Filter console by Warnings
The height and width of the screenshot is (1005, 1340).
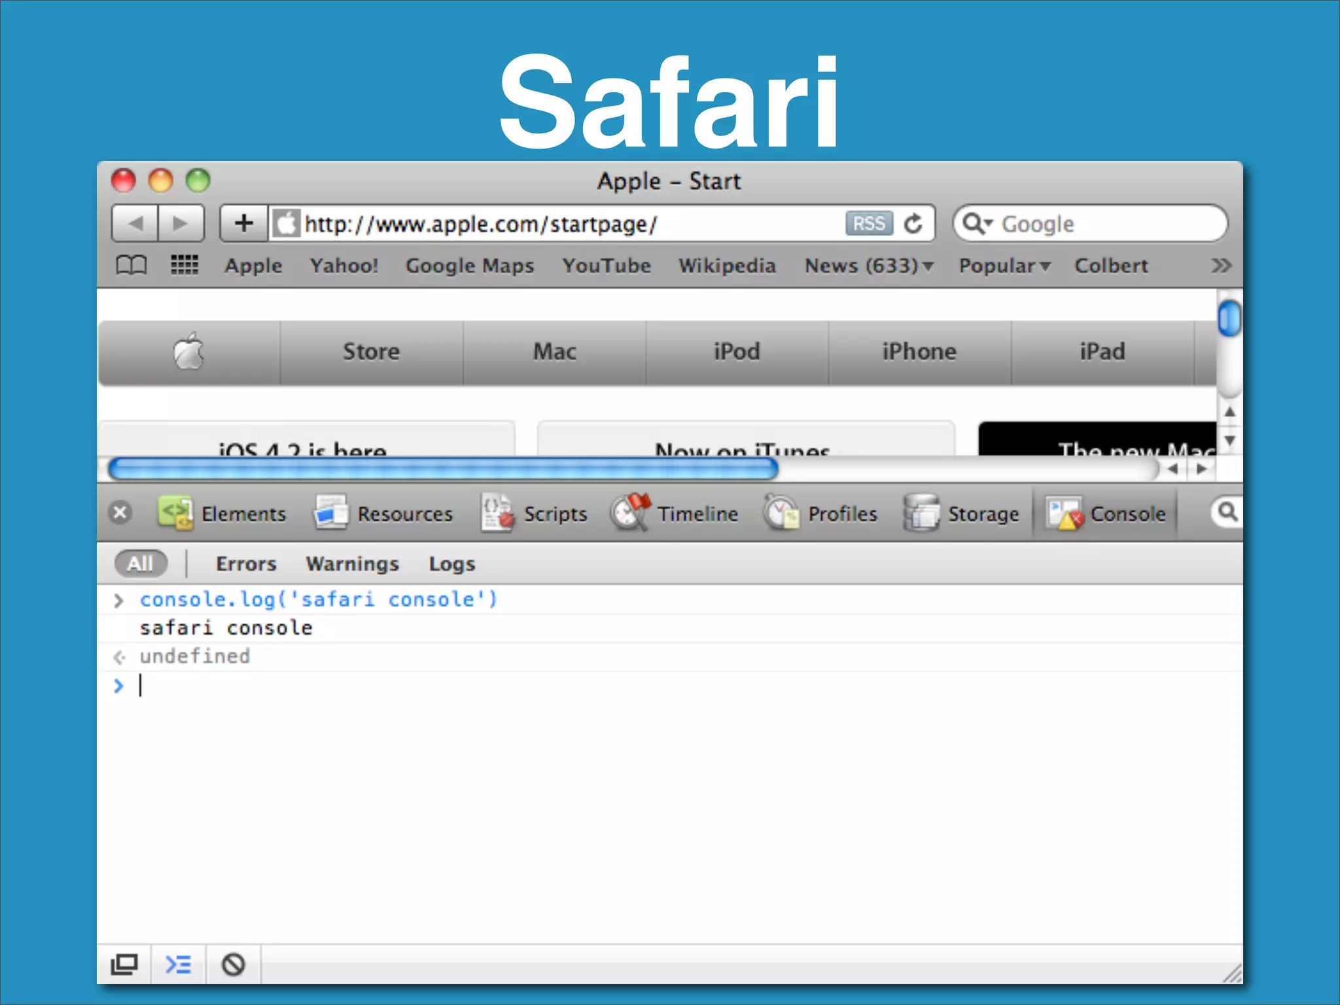[x=352, y=563]
